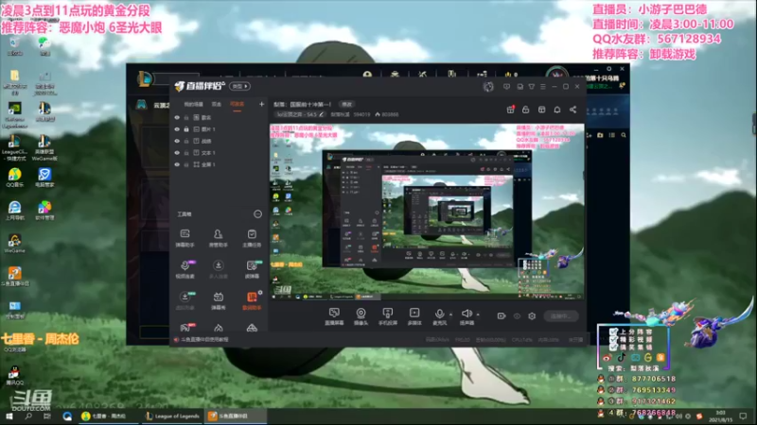The height and width of the screenshot is (425, 757).
Task: Open QQ音乐 desktop icon
Action: pyautogui.click(x=14, y=178)
